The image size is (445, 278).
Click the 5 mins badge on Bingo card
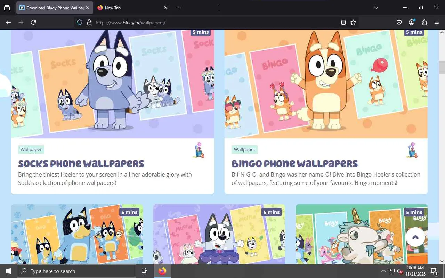(414, 32)
